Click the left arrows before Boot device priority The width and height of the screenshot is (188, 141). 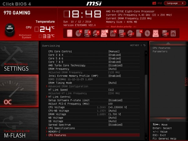(107, 27)
